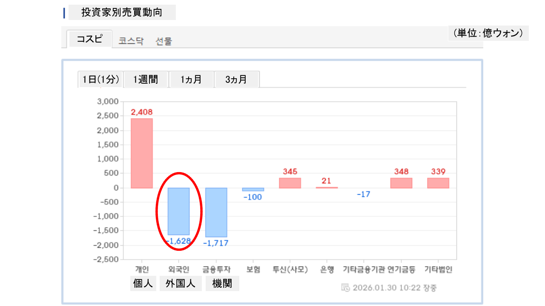
Task: Select the コスピ tab
Action: click(89, 40)
